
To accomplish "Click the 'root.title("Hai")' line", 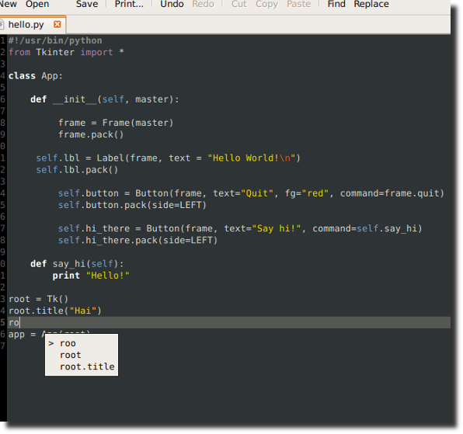I will click(55, 311).
